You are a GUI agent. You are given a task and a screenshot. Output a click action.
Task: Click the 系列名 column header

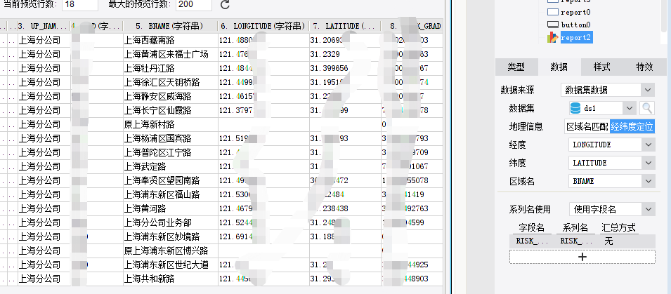pos(575,228)
